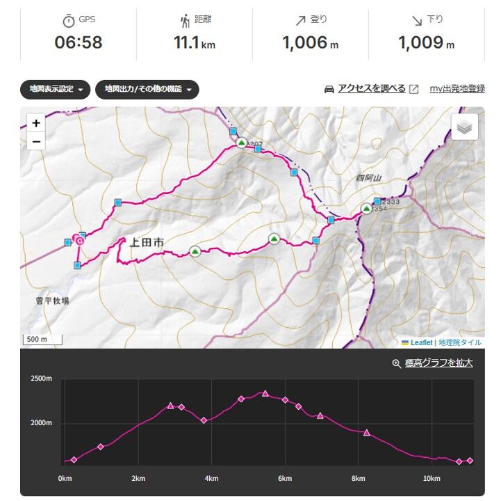
Task: Open the 地理院タイル attribution link
Action: (460, 342)
